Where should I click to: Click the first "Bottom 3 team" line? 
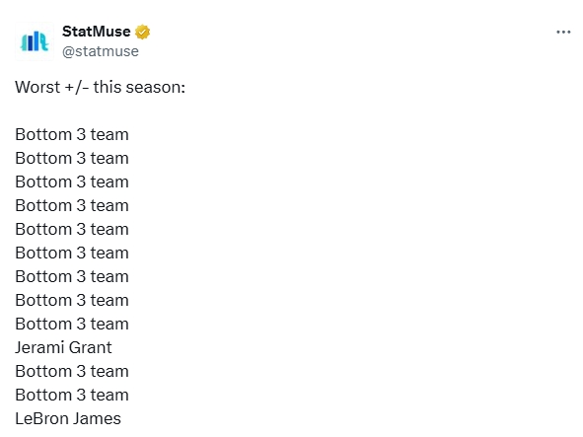72,134
